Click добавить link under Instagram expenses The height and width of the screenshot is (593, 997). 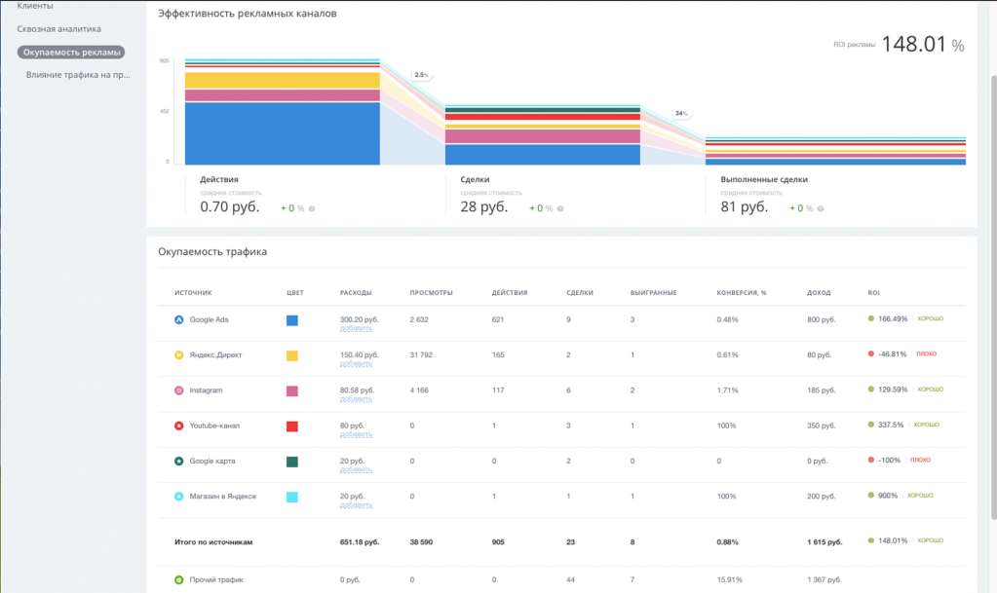pyautogui.click(x=356, y=399)
